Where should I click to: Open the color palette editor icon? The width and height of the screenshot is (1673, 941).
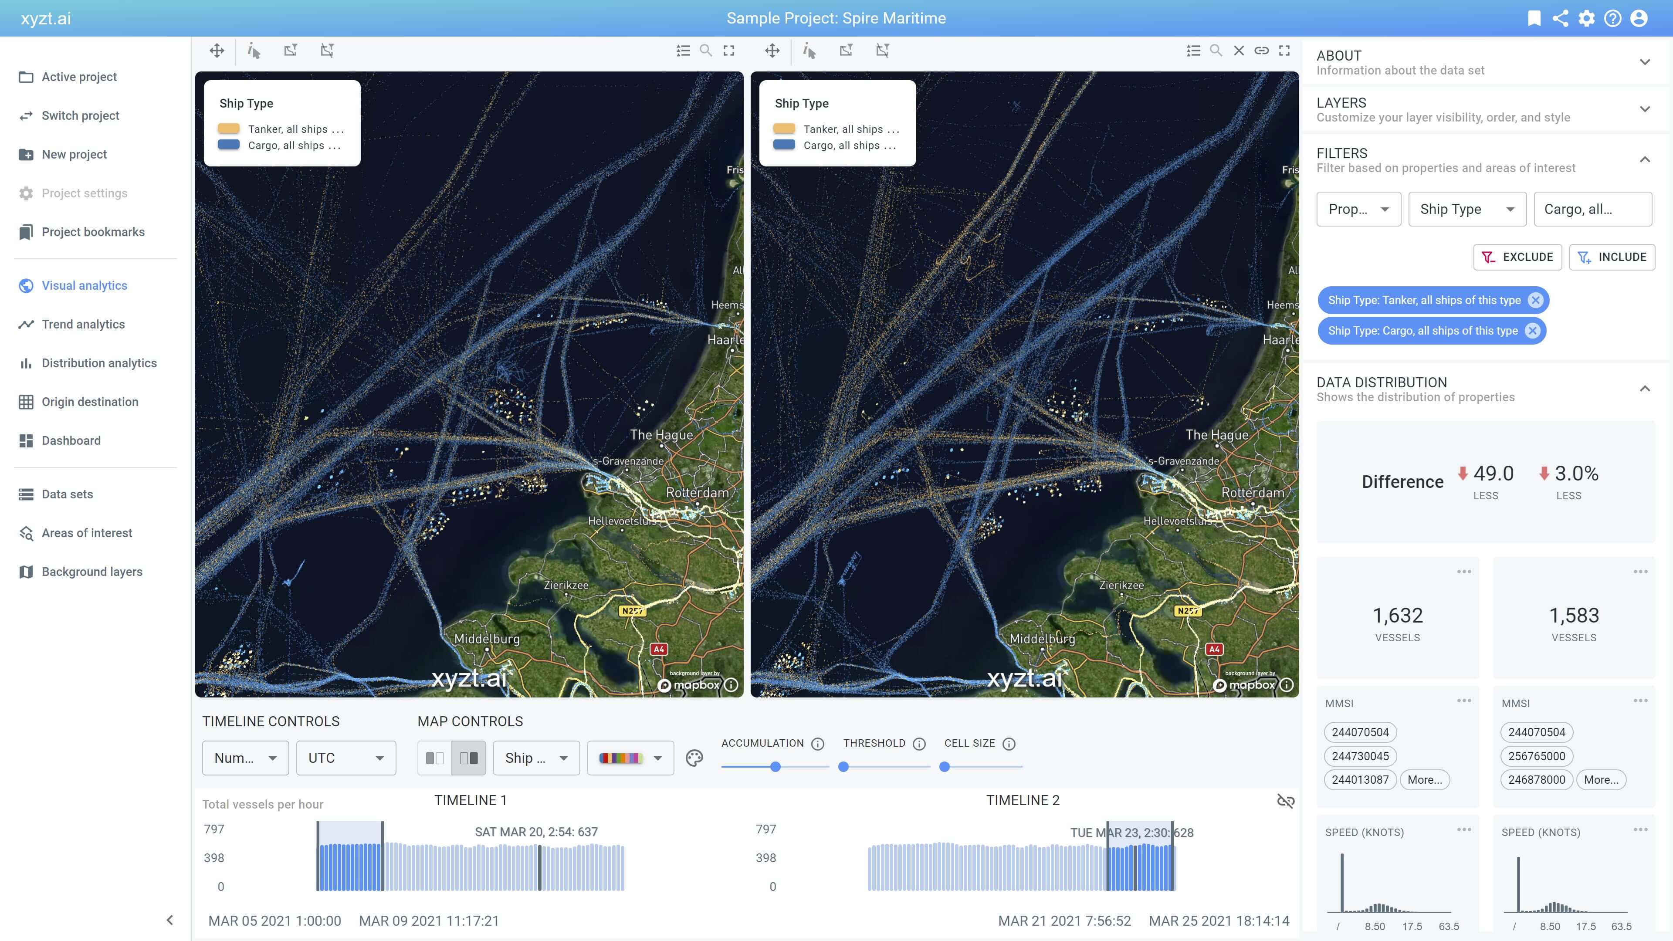click(694, 758)
